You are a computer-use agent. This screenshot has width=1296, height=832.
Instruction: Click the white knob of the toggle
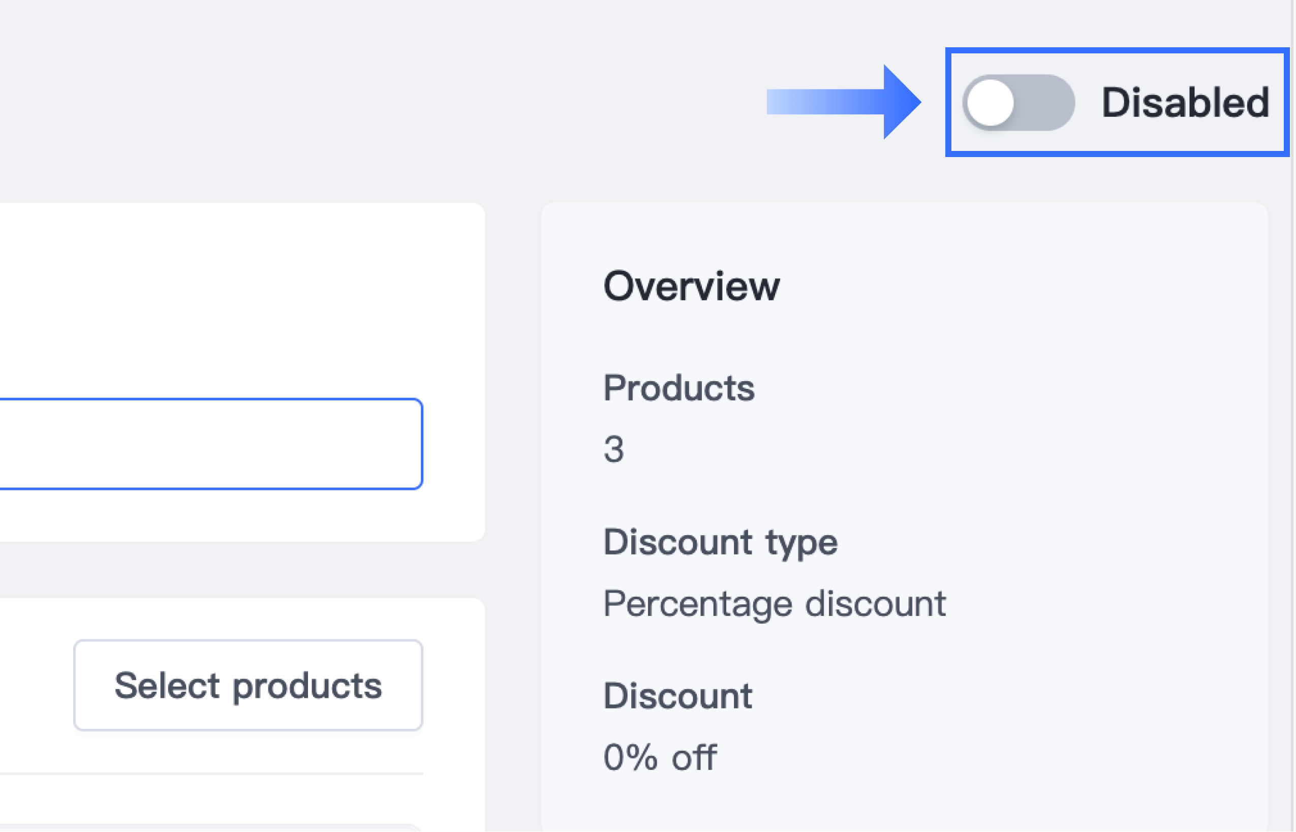[990, 103]
